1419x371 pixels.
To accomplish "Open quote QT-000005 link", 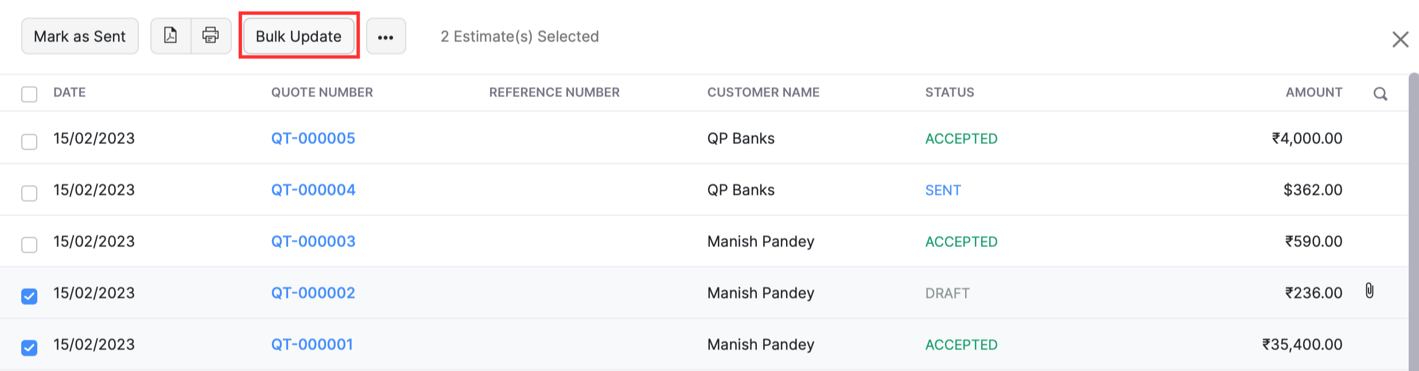I will coord(313,139).
